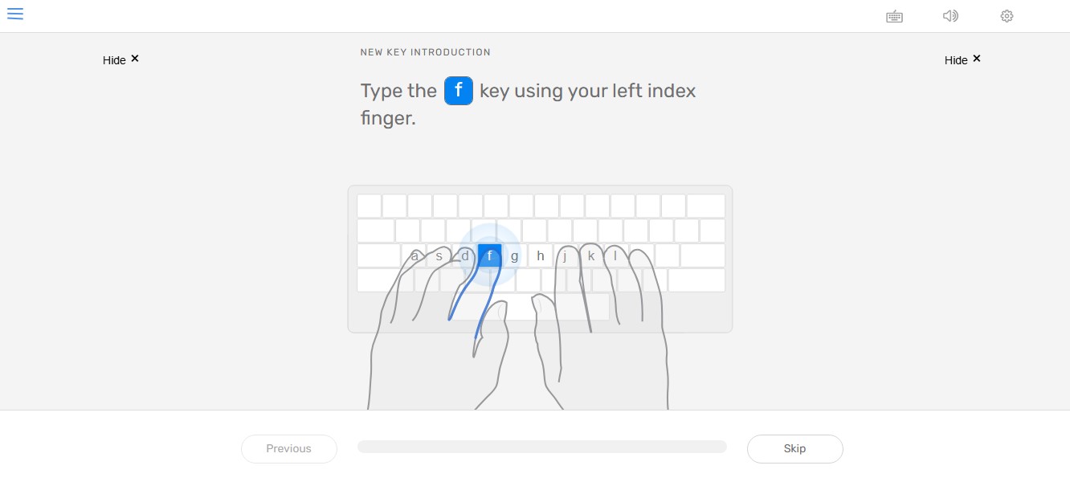Click the blue f key badge in instruction
Screen dimensions: 1070x486
459,91
